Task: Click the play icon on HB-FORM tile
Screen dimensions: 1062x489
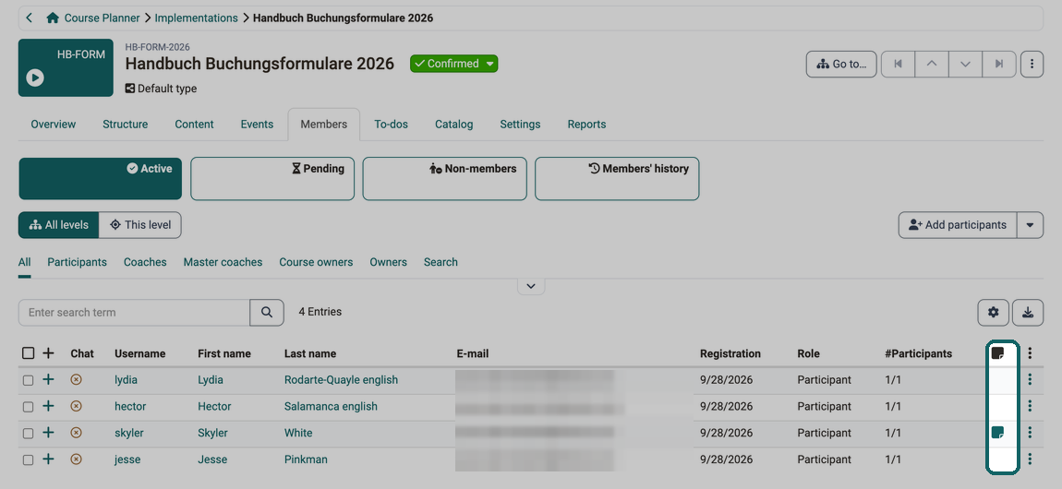Action: pos(35,78)
